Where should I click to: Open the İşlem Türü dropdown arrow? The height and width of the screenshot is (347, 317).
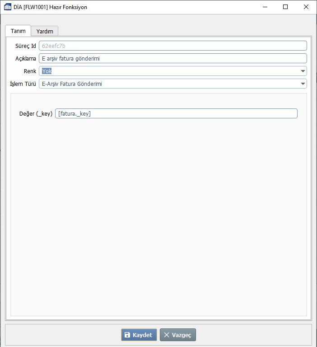(303, 84)
